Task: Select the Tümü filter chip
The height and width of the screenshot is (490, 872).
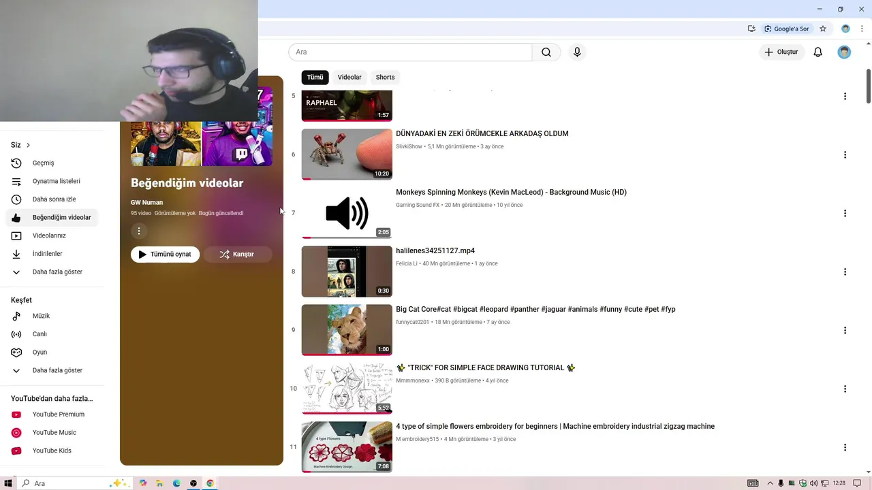Action: click(x=315, y=77)
